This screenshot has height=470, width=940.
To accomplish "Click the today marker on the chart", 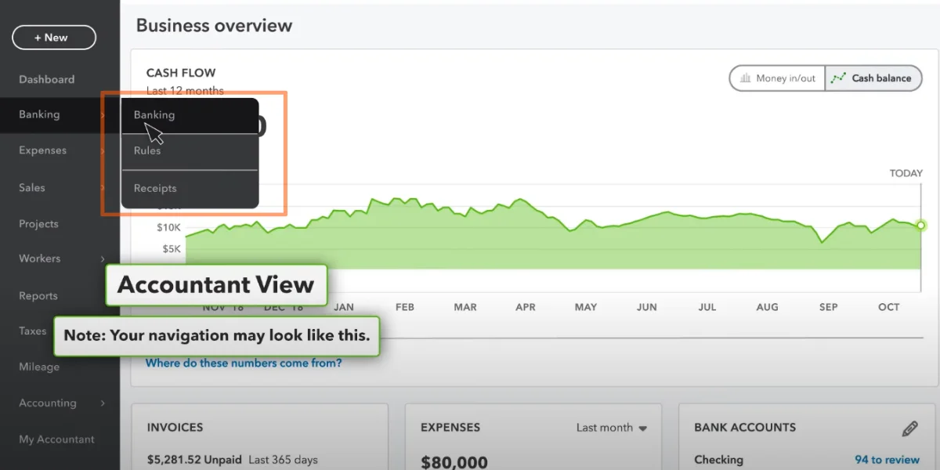I will pyautogui.click(x=921, y=226).
